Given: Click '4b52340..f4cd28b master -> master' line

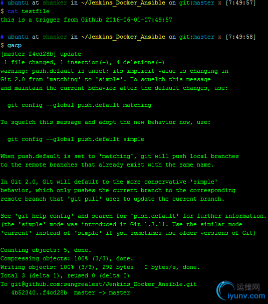Looking at the screenshot, I should coord(71,293).
